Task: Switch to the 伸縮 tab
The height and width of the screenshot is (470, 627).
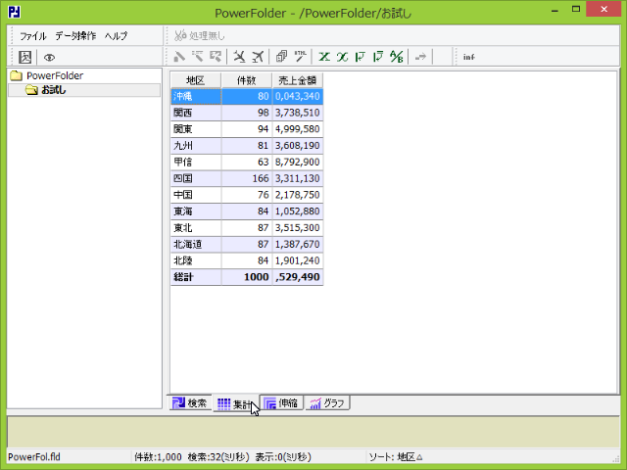Action: (x=281, y=403)
